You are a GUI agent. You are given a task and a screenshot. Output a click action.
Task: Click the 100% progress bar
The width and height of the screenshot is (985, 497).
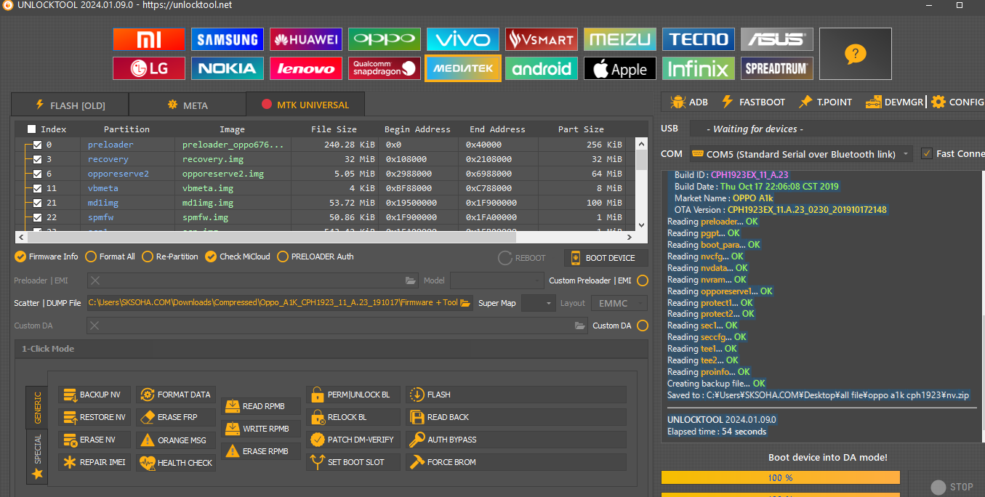point(780,477)
